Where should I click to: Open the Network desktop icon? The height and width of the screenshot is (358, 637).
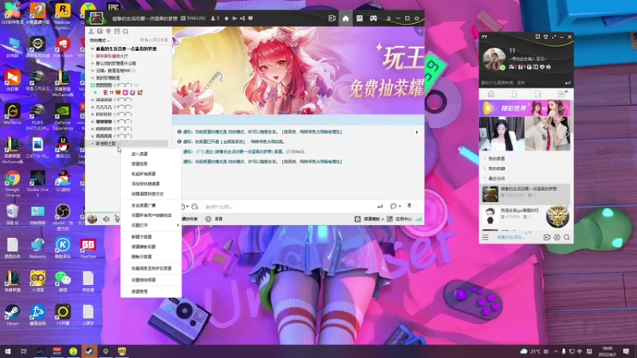[x=37, y=248]
